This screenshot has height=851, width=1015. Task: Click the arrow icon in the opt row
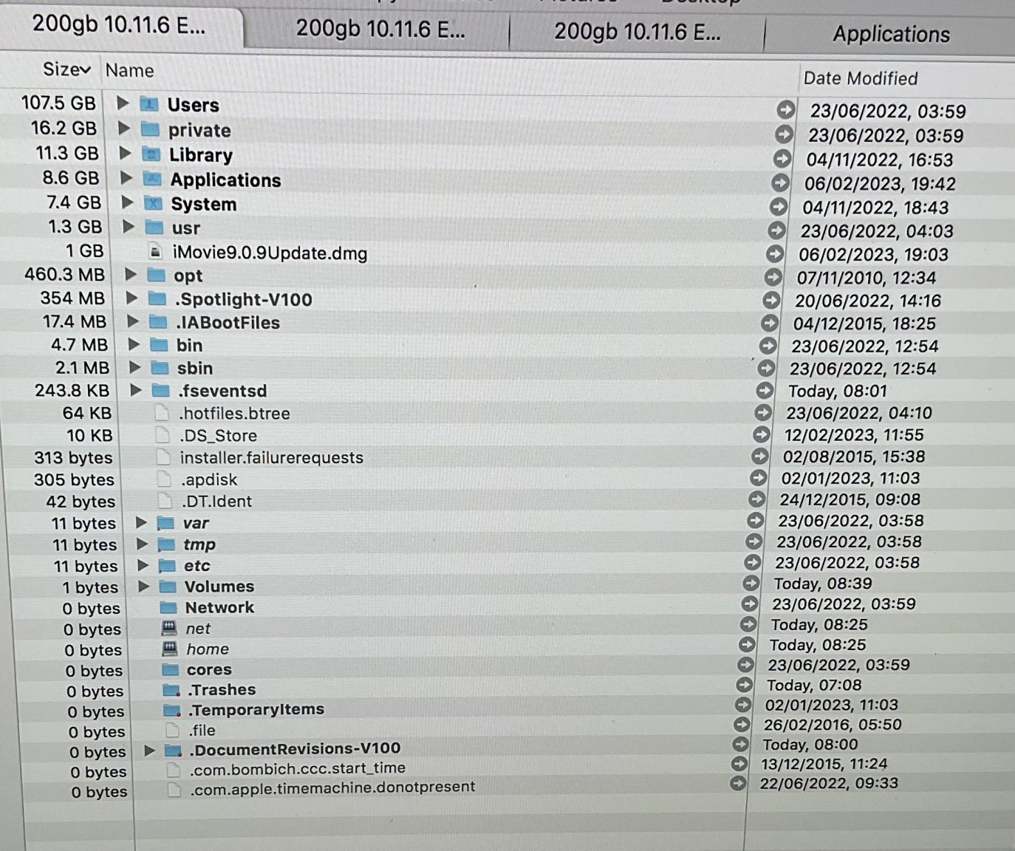coord(773,277)
